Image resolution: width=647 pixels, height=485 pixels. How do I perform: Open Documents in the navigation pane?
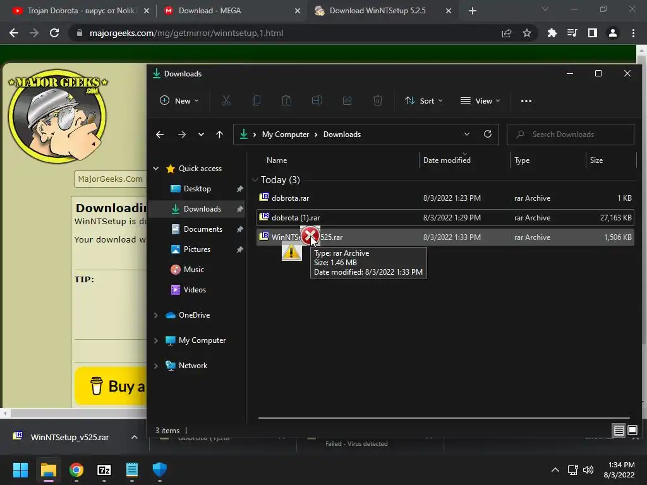pos(203,229)
